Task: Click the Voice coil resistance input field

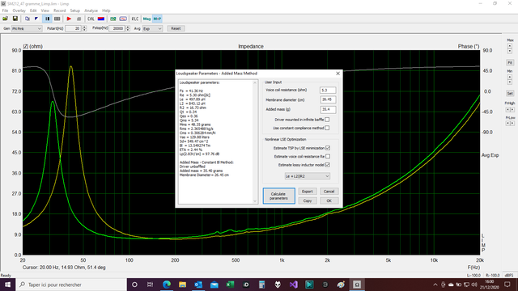Action: coord(328,90)
